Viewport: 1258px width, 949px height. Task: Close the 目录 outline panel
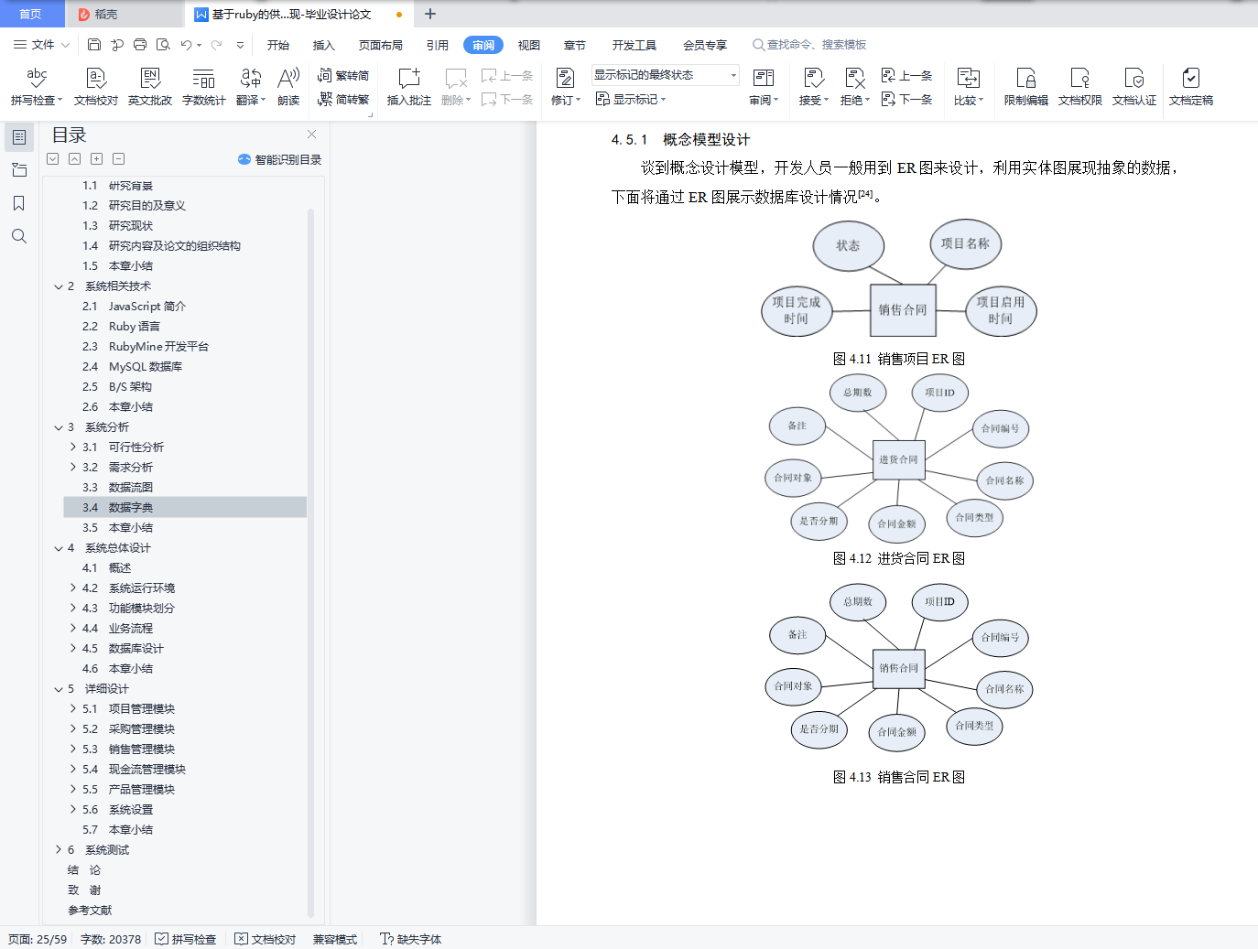coord(311,134)
